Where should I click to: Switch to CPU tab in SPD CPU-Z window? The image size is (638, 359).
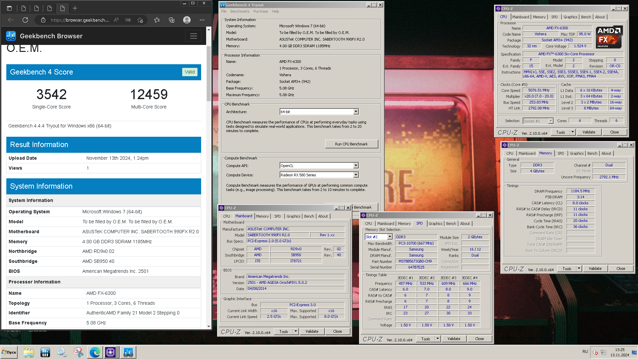tap(368, 224)
